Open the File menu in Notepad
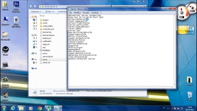Viewport: 197px width, 111px height. [70, 13]
